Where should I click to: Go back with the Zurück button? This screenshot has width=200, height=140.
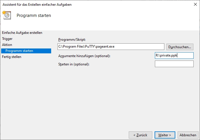(140, 135)
